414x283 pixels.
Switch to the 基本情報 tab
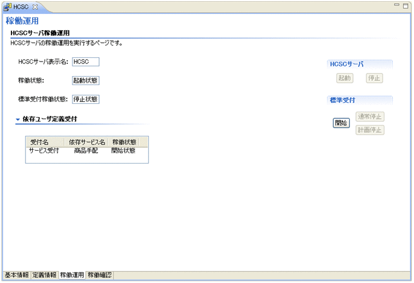click(17, 275)
